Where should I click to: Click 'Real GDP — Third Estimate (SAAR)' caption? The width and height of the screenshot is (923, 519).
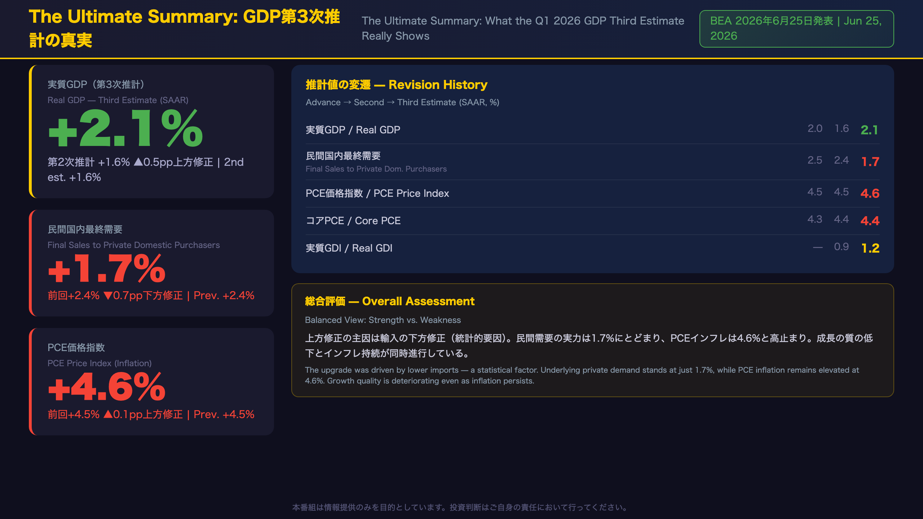(118, 100)
